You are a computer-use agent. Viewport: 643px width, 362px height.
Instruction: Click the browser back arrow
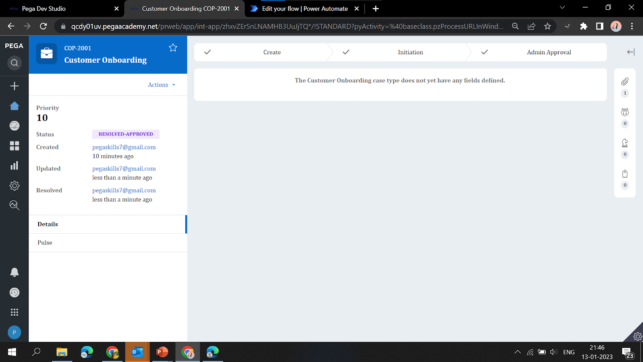pyautogui.click(x=11, y=26)
